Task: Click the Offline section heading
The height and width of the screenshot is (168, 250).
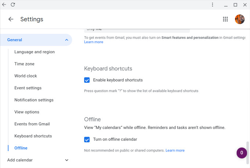Action: tap(93, 119)
